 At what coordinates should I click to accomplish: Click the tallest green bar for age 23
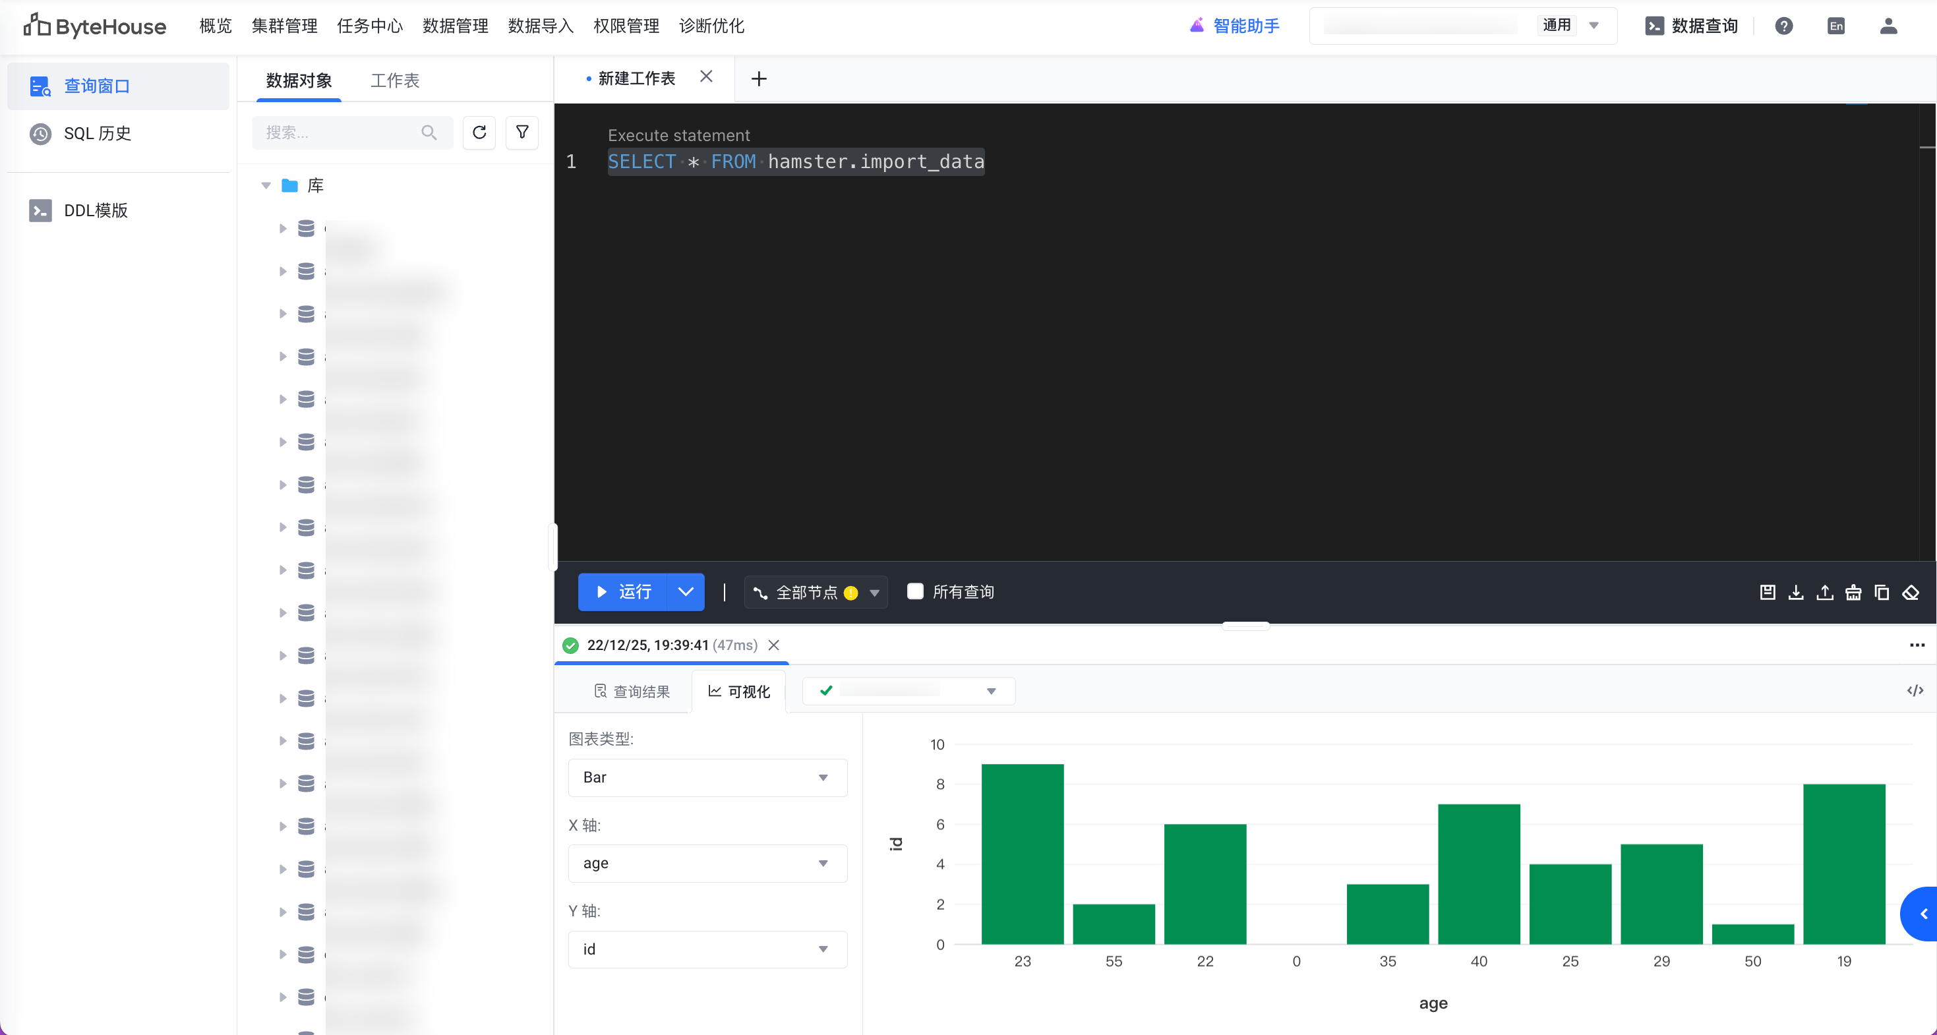pos(1022,853)
